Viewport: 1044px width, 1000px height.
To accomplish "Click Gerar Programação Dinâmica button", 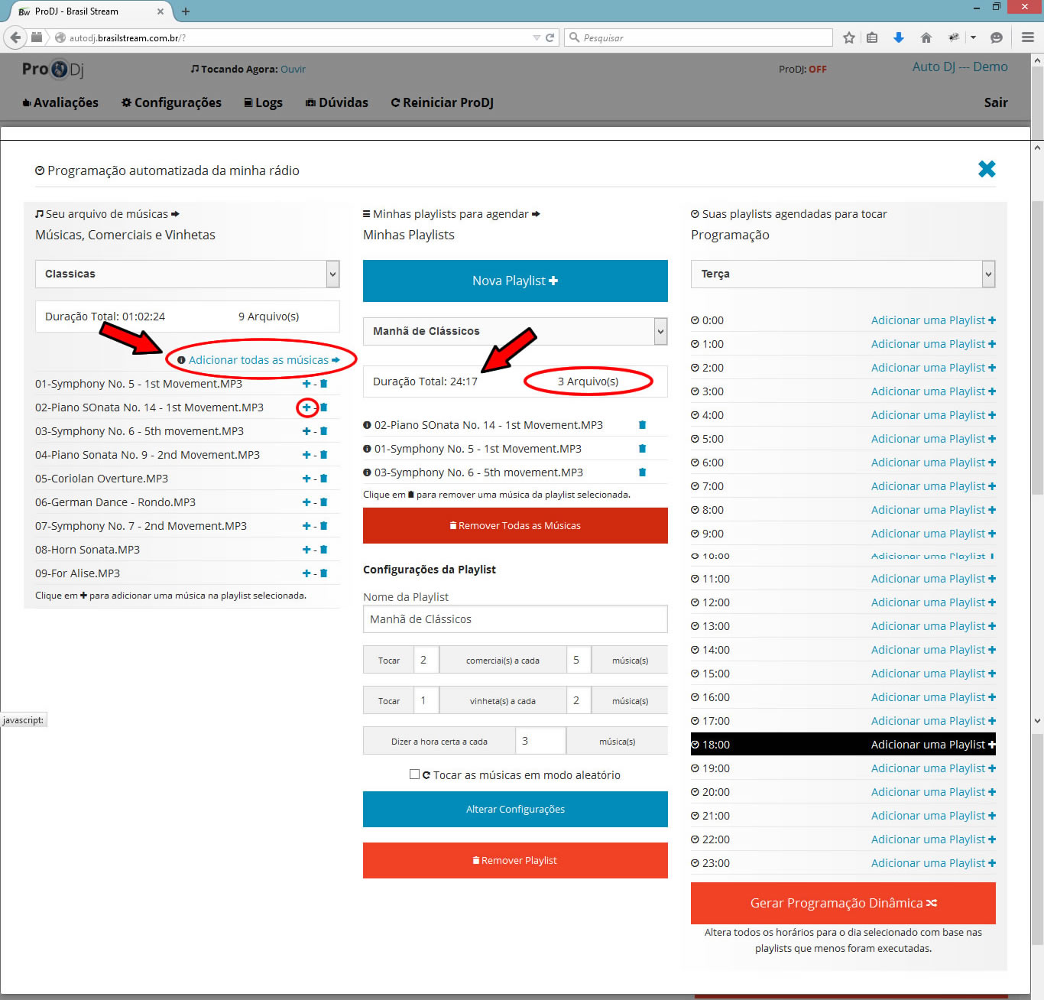I will tap(843, 903).
